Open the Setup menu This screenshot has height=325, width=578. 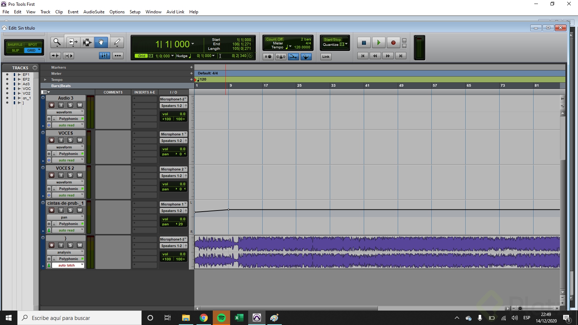click(135, 12)
